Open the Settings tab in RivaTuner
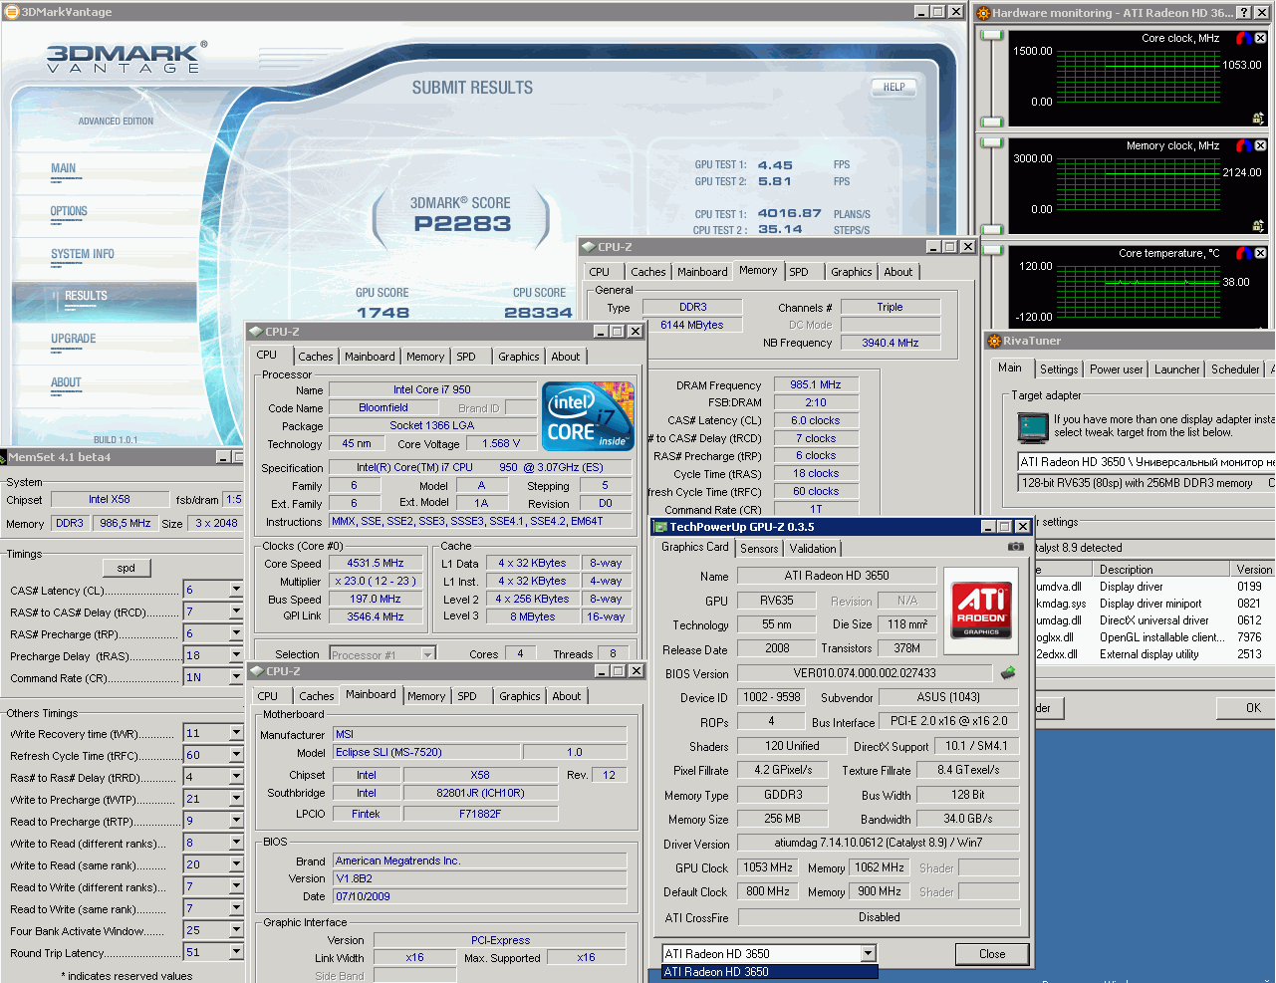 click(x=1059, y=369)
